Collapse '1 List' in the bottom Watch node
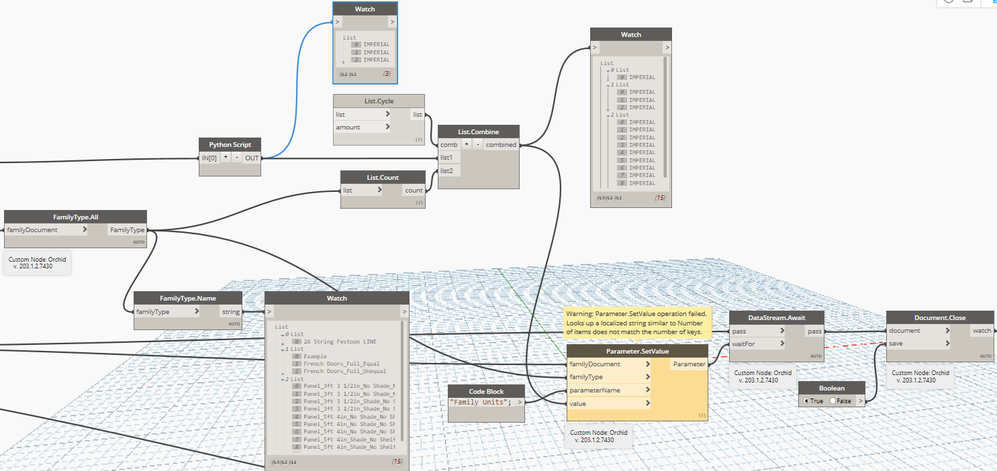Viewport: 997px width, 471px height. point(283,350)
